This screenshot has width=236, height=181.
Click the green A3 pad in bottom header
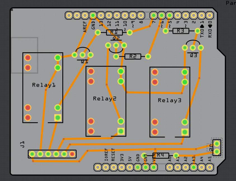coord(193,167)
